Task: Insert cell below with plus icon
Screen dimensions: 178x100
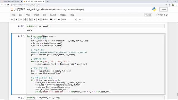Action: coord(16,19)
